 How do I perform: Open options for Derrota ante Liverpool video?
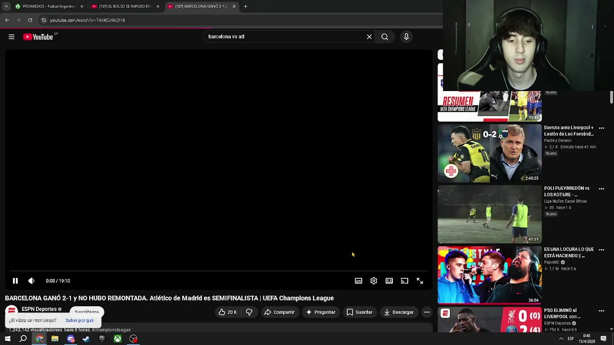coord(602,128)
